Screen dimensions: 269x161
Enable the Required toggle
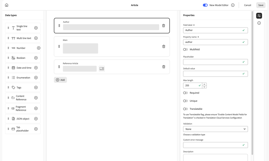tap(185, 93)
